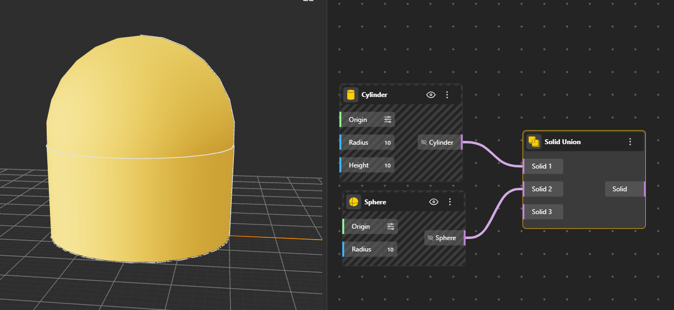674x310 pixels.
Task: Select the Solid 1 input port
Action: click(x=542, y=166)
